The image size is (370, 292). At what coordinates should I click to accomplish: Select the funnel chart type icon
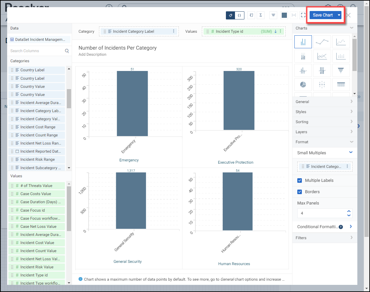point(341,70)
